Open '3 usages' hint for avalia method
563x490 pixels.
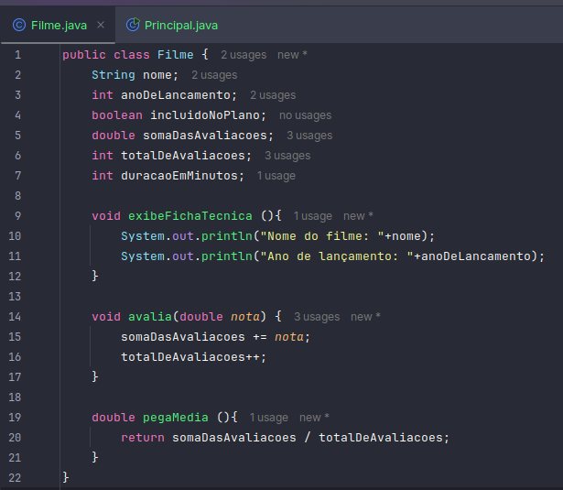317,317
